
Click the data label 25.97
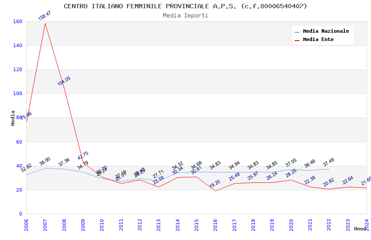click(x=253, y=176)
